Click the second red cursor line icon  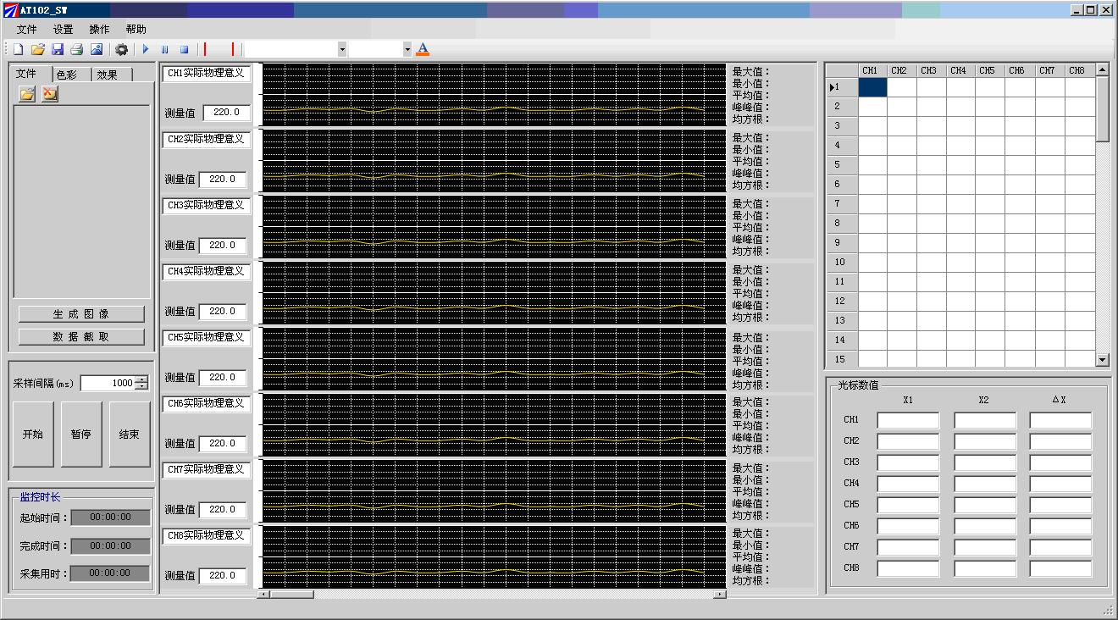[233, 50]
